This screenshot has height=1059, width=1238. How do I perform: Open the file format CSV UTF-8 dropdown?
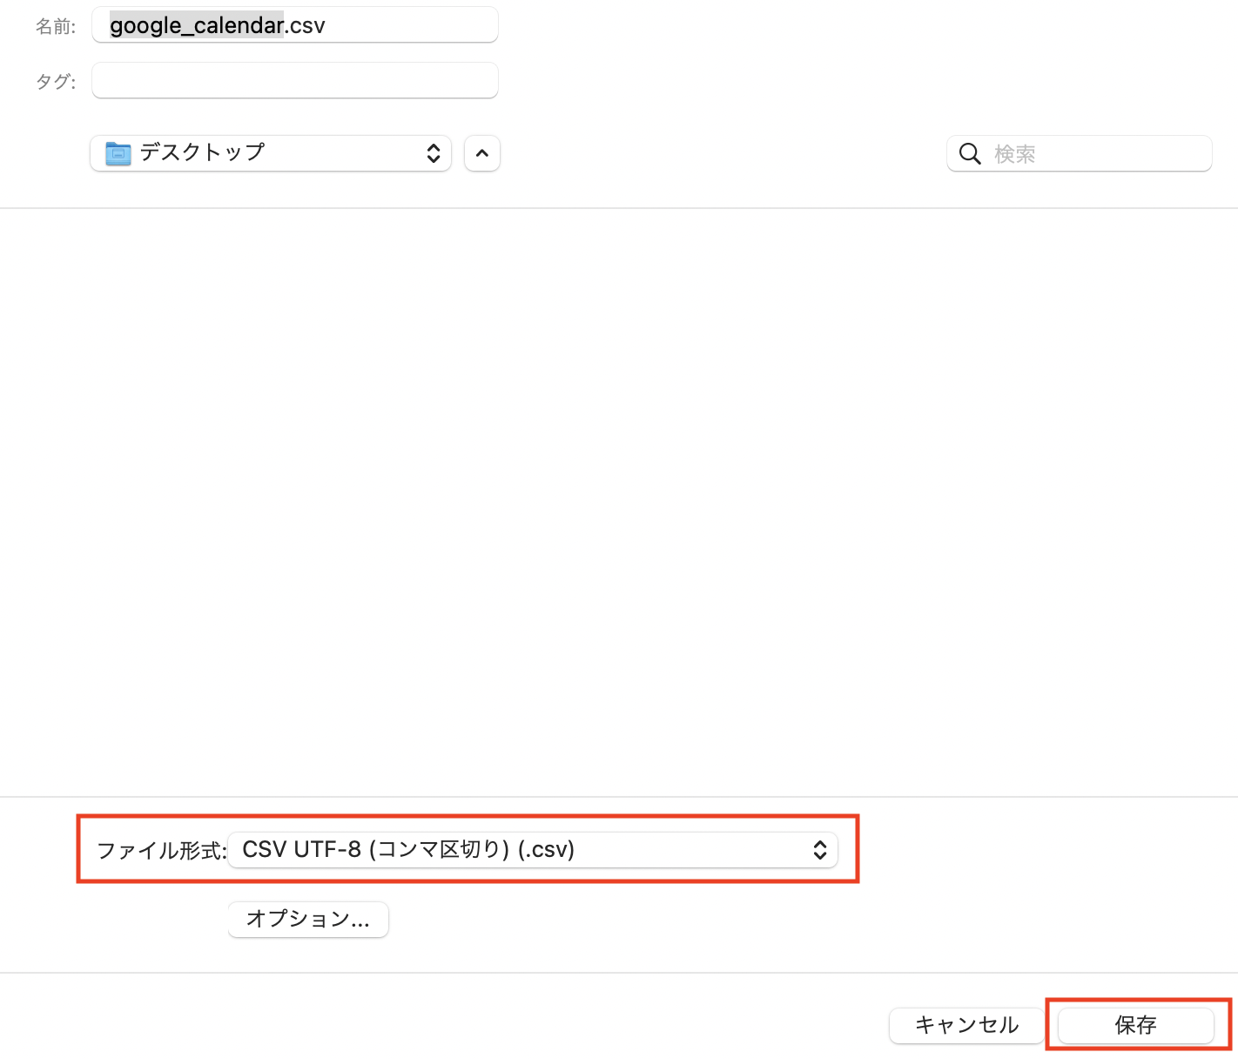pos(533,850)
